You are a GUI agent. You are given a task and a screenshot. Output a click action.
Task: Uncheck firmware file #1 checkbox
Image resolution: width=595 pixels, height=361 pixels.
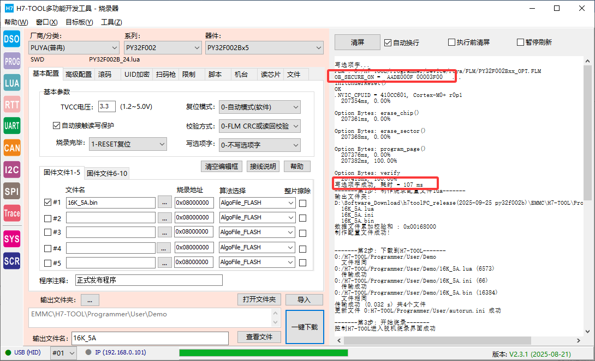[47, 203]
